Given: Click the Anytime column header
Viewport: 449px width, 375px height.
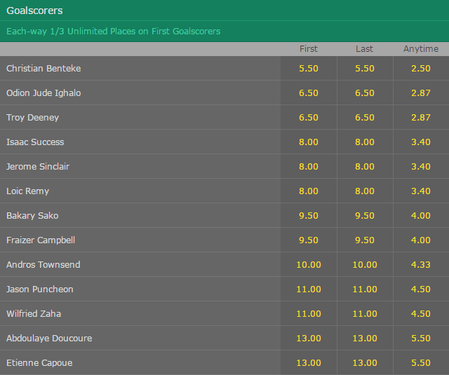Looking at the screenshot, I should 421,49.
